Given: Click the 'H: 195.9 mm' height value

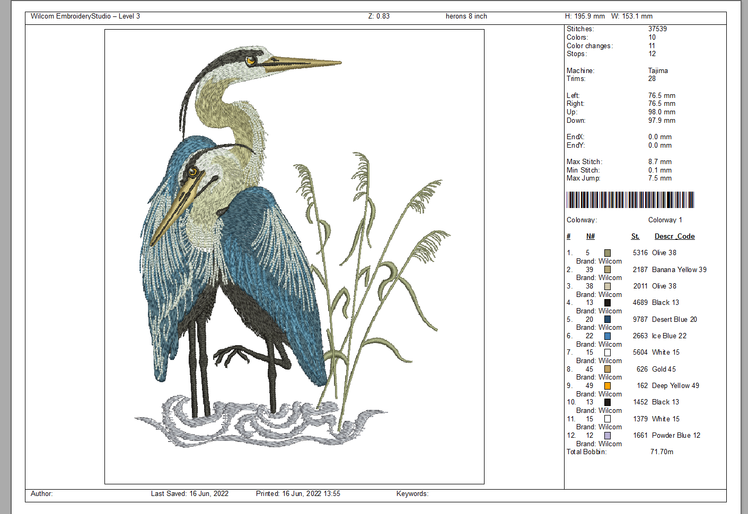Looking at the screenshot, I should point(585,16).
